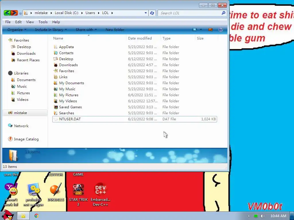The height and width of the screenshot is (220, 294).
Task: Expand the arrow after LOL in breadcrumb
Action: coord(112,13)
